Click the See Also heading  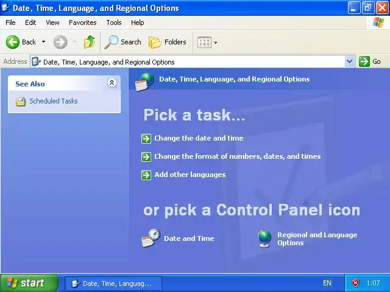[x=30, y=84]
